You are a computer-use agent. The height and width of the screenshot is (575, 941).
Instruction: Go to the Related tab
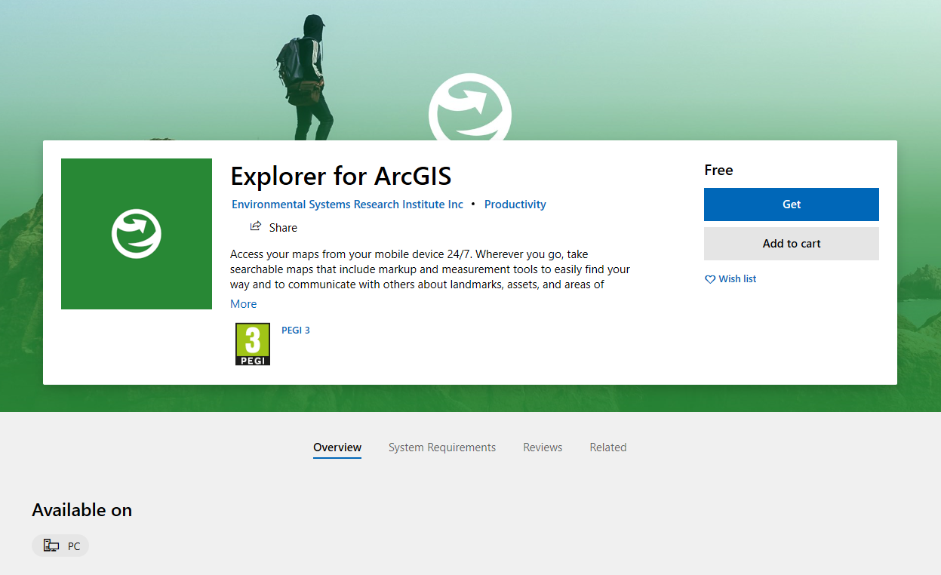point(608,447)
